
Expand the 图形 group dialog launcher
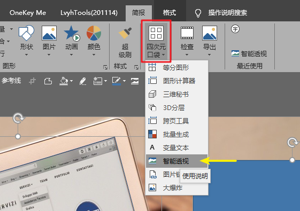point(105,67)
